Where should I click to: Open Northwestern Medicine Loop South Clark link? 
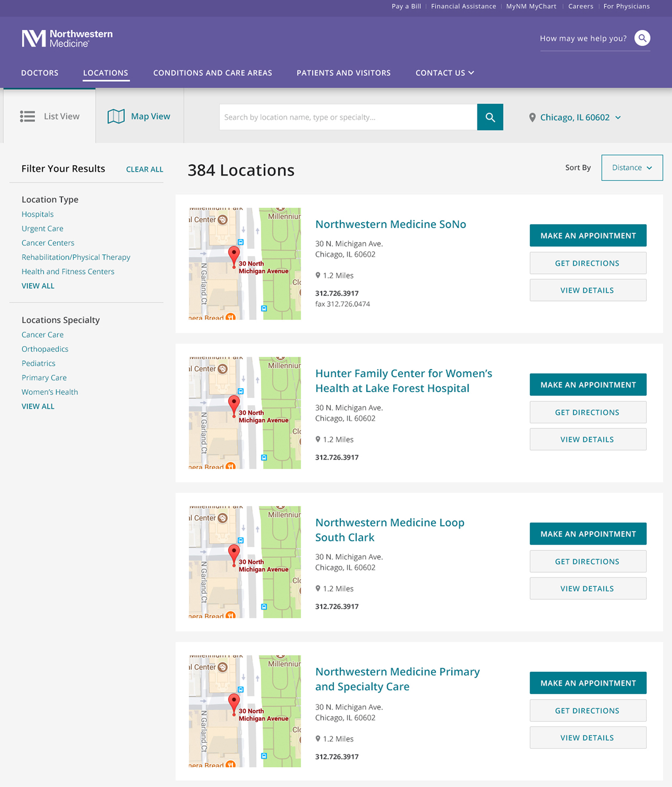click(390, 530)
